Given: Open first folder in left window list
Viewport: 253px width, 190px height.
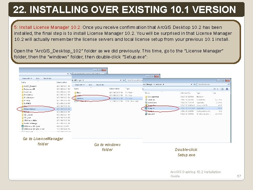Looking at the screenshot, I should pyautogui.click(x=46, y=86).
